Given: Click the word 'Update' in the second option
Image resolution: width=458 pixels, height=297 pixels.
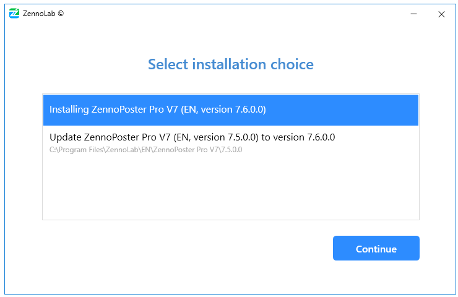Looking at the screenshot, I should [x=65, y=137].
